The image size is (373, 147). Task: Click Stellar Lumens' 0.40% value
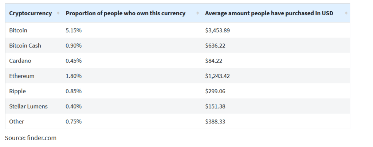[74, 107]
